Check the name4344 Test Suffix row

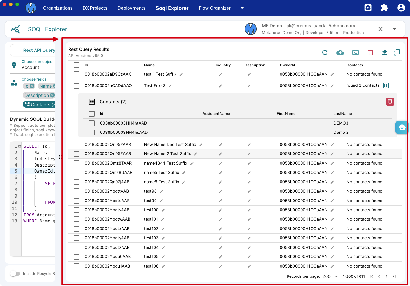(76, 163)
